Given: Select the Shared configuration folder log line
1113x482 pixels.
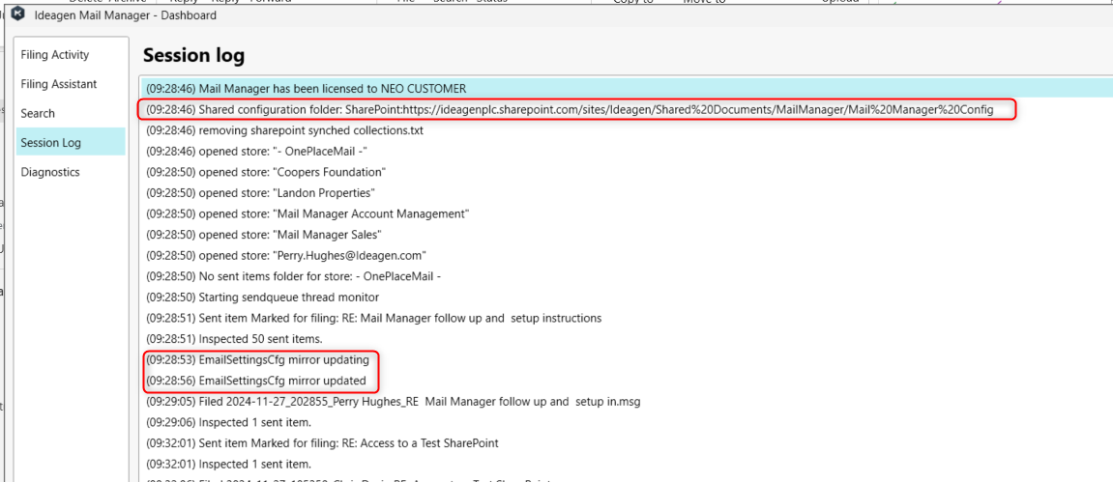Looking at the screenshot, I should pyautogui.click(x=570, y=110).
